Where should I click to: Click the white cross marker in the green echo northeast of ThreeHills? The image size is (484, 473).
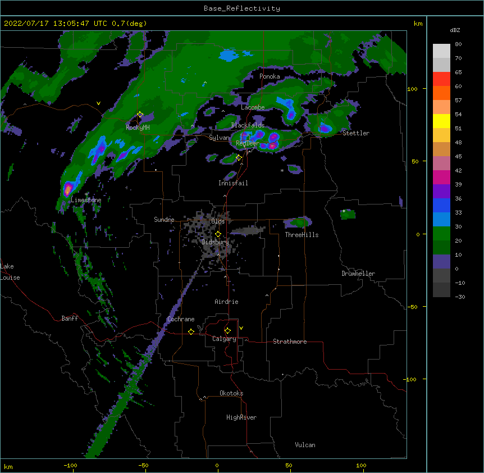click(344, 211)
